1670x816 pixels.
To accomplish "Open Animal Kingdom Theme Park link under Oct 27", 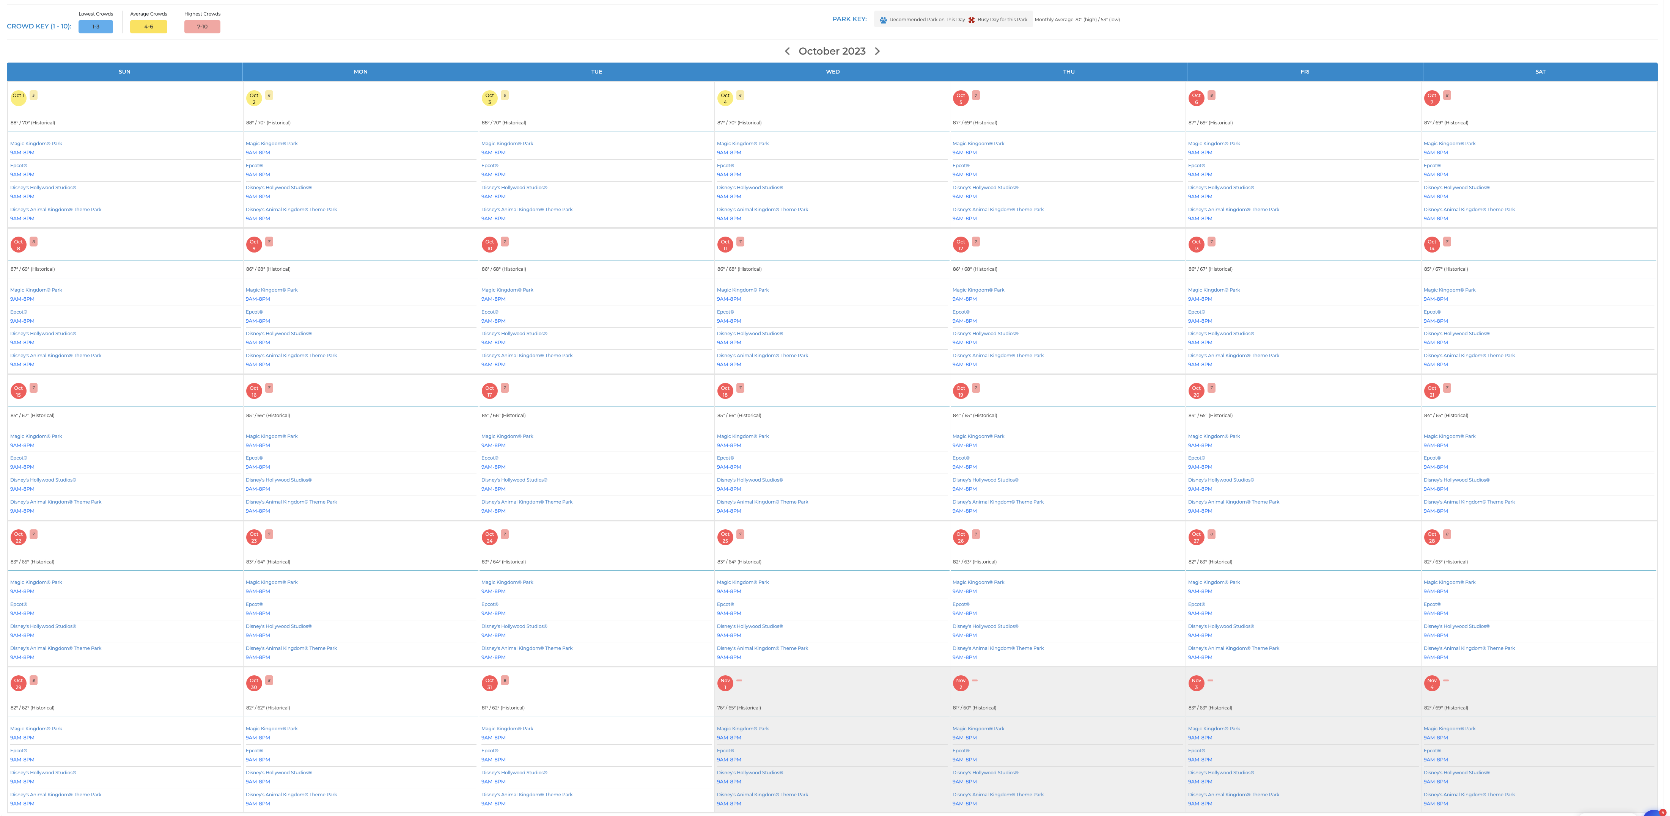I will (x=1234, y=649).
